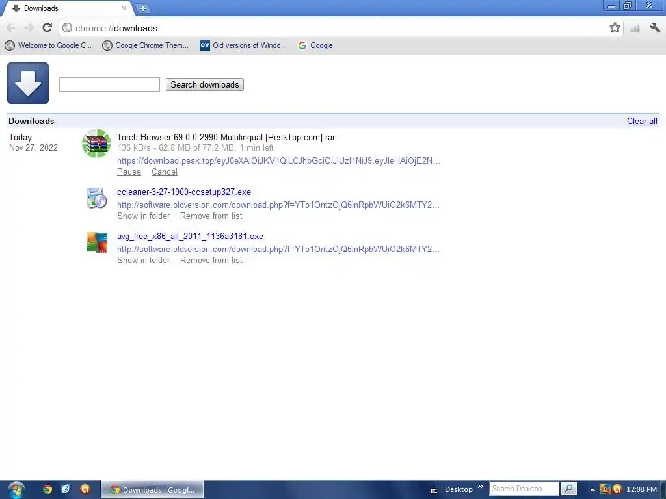Click the browser back arrow
This screenshot has width=666, height=499.
pos(11,28)
